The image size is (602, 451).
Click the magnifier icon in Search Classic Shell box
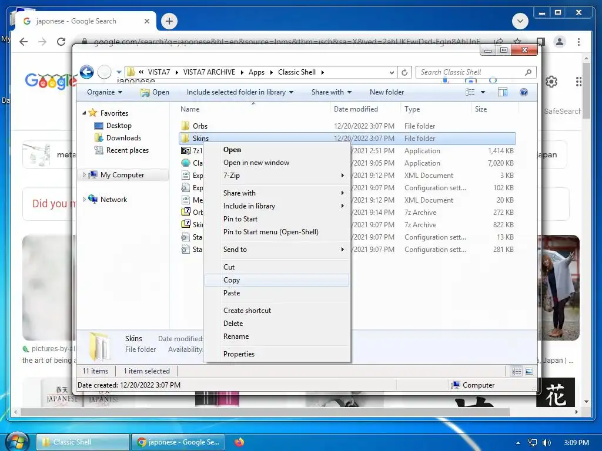(528, 72)
